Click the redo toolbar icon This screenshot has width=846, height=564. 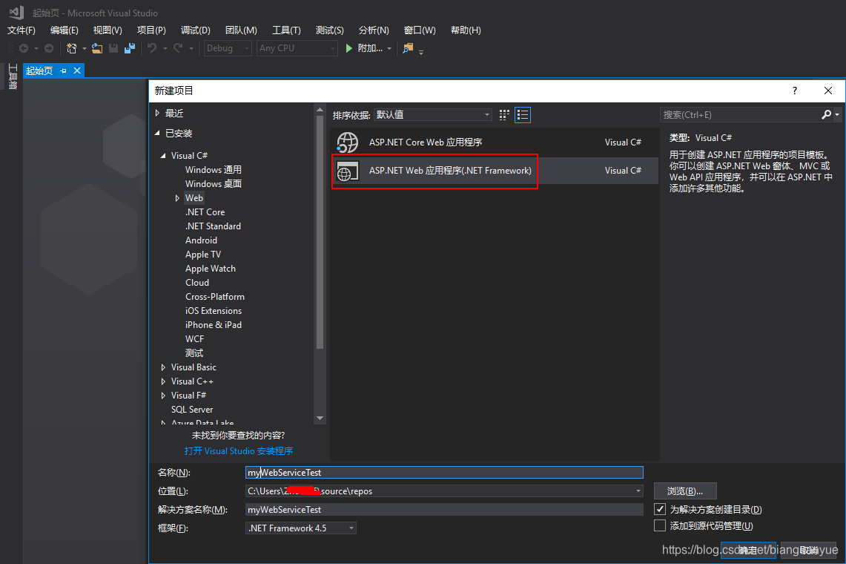click(x=178, y=48)
